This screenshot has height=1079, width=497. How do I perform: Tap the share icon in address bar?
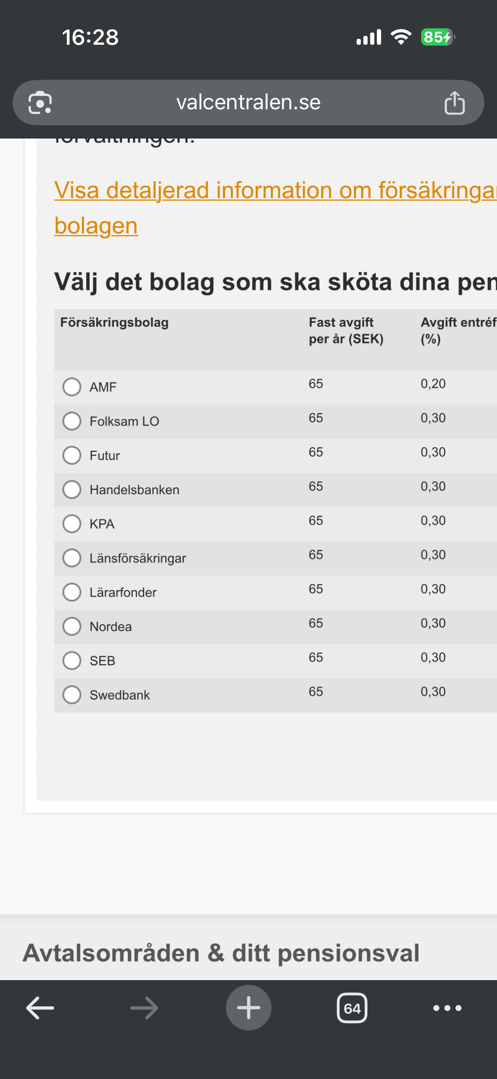[454, 103]
